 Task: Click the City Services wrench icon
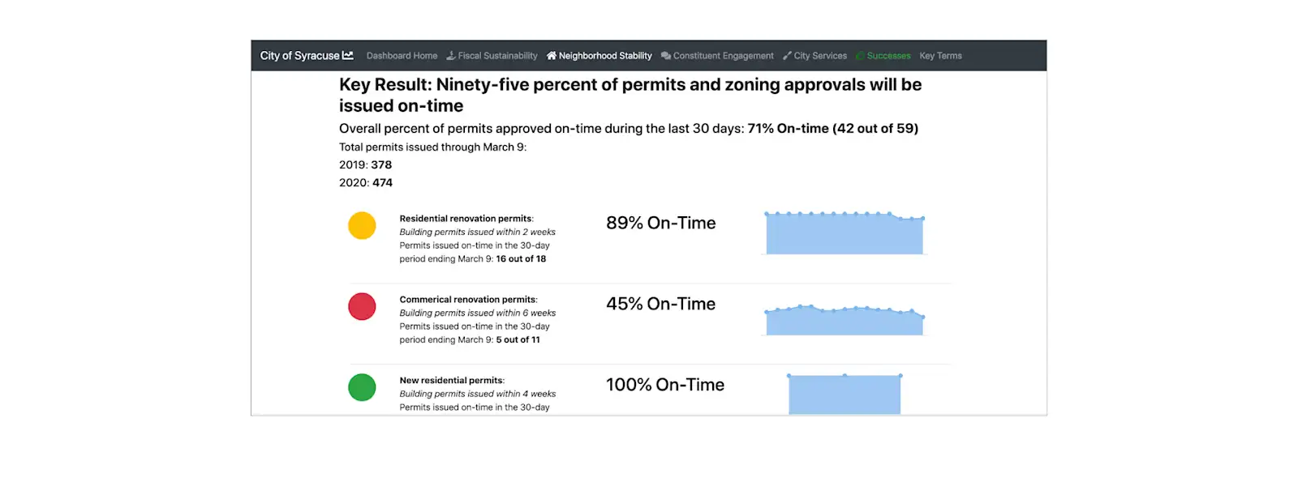[787, 56]
